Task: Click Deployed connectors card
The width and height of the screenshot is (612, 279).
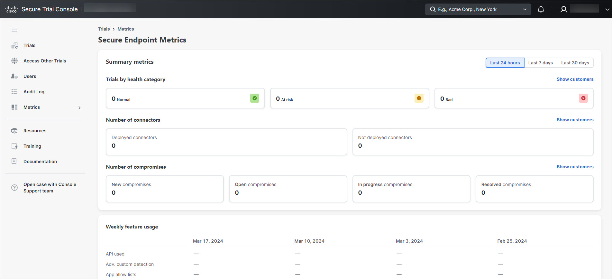Action: tap(226, 142)
